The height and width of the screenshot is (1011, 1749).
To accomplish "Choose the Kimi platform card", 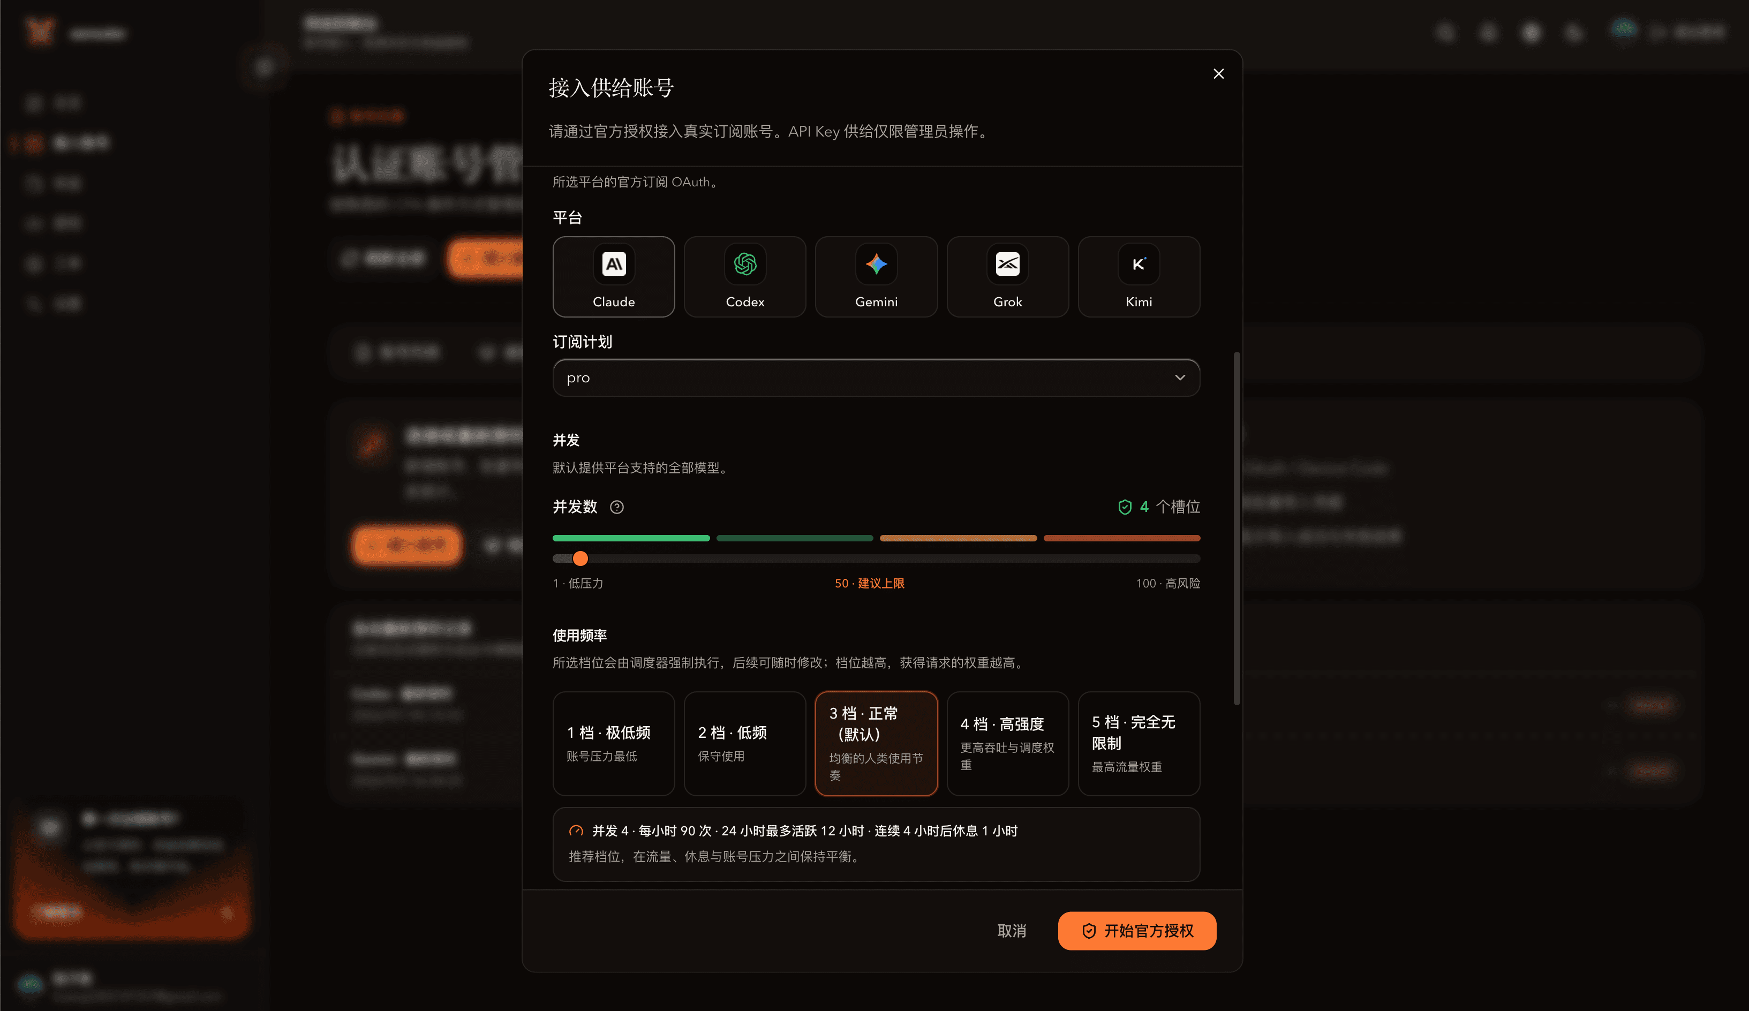I will 1138,277.
